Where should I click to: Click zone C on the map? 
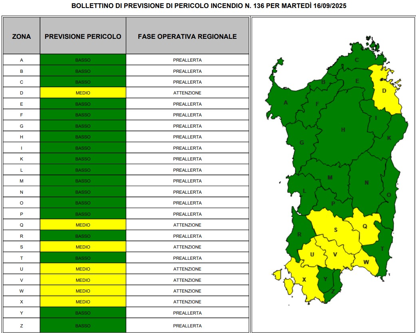tap(357, 60)
